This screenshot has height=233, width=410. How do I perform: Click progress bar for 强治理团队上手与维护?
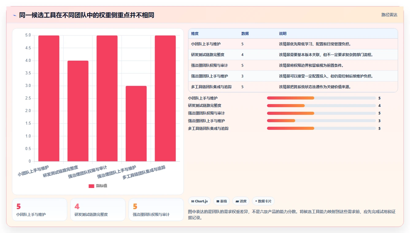321,121
